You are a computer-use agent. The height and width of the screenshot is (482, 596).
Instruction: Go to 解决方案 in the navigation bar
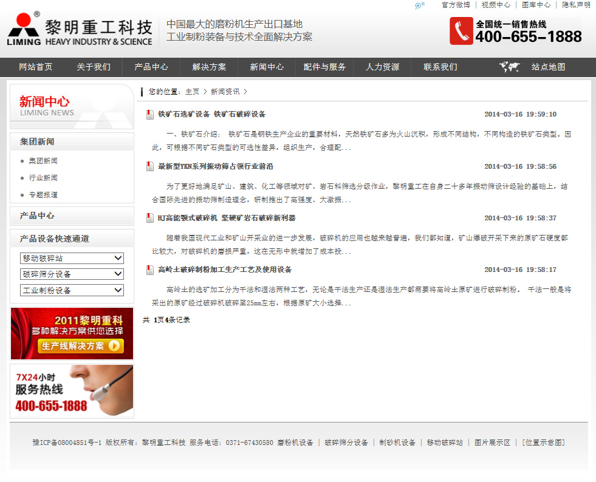[209, 67]
